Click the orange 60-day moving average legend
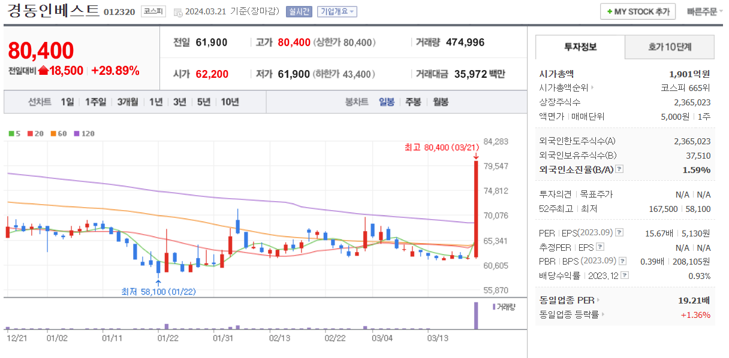 pos(58,134)
